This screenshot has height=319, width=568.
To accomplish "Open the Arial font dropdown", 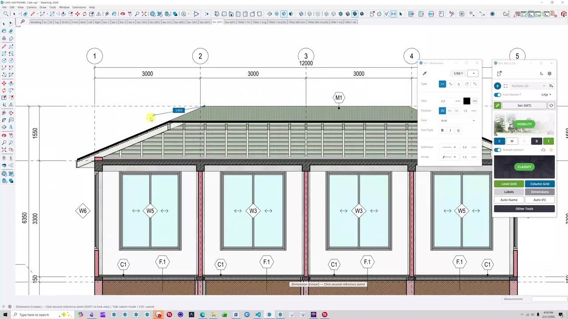I will coord(458,121).
